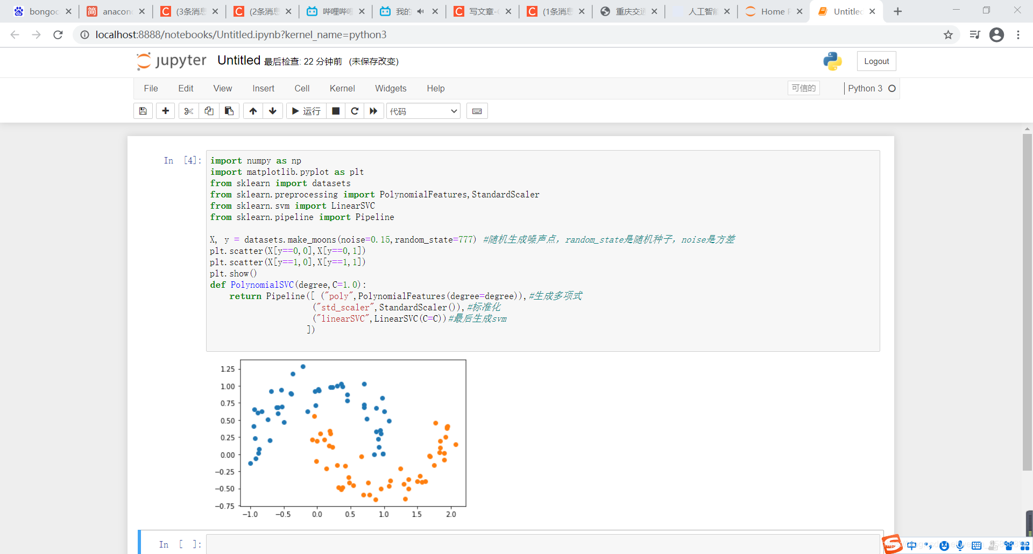This screenshot has height=554, width=1033.
Task: Reload the page with refresh icon
Action: [x=58, y=35]
